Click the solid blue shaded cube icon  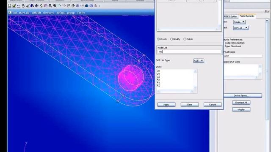coord(86,6)
